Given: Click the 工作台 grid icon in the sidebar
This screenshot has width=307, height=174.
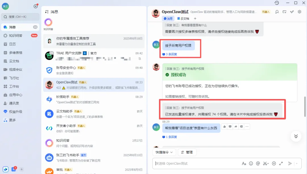Looking at the screenshot, I should [5, 86].
